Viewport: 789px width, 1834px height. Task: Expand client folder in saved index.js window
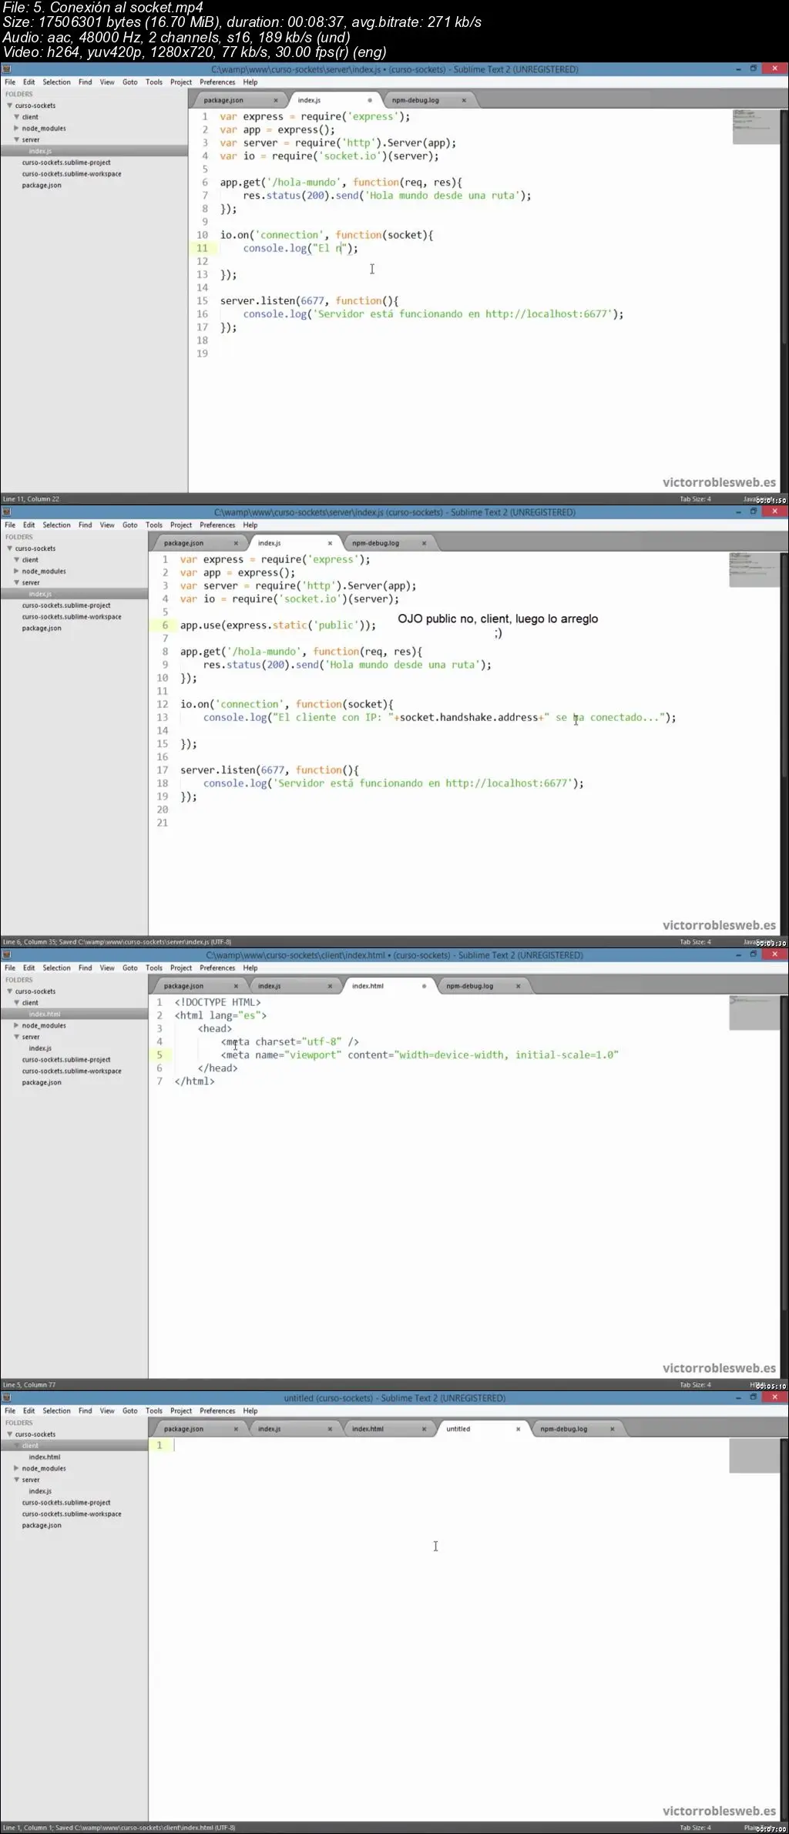(x=16, y=560)
